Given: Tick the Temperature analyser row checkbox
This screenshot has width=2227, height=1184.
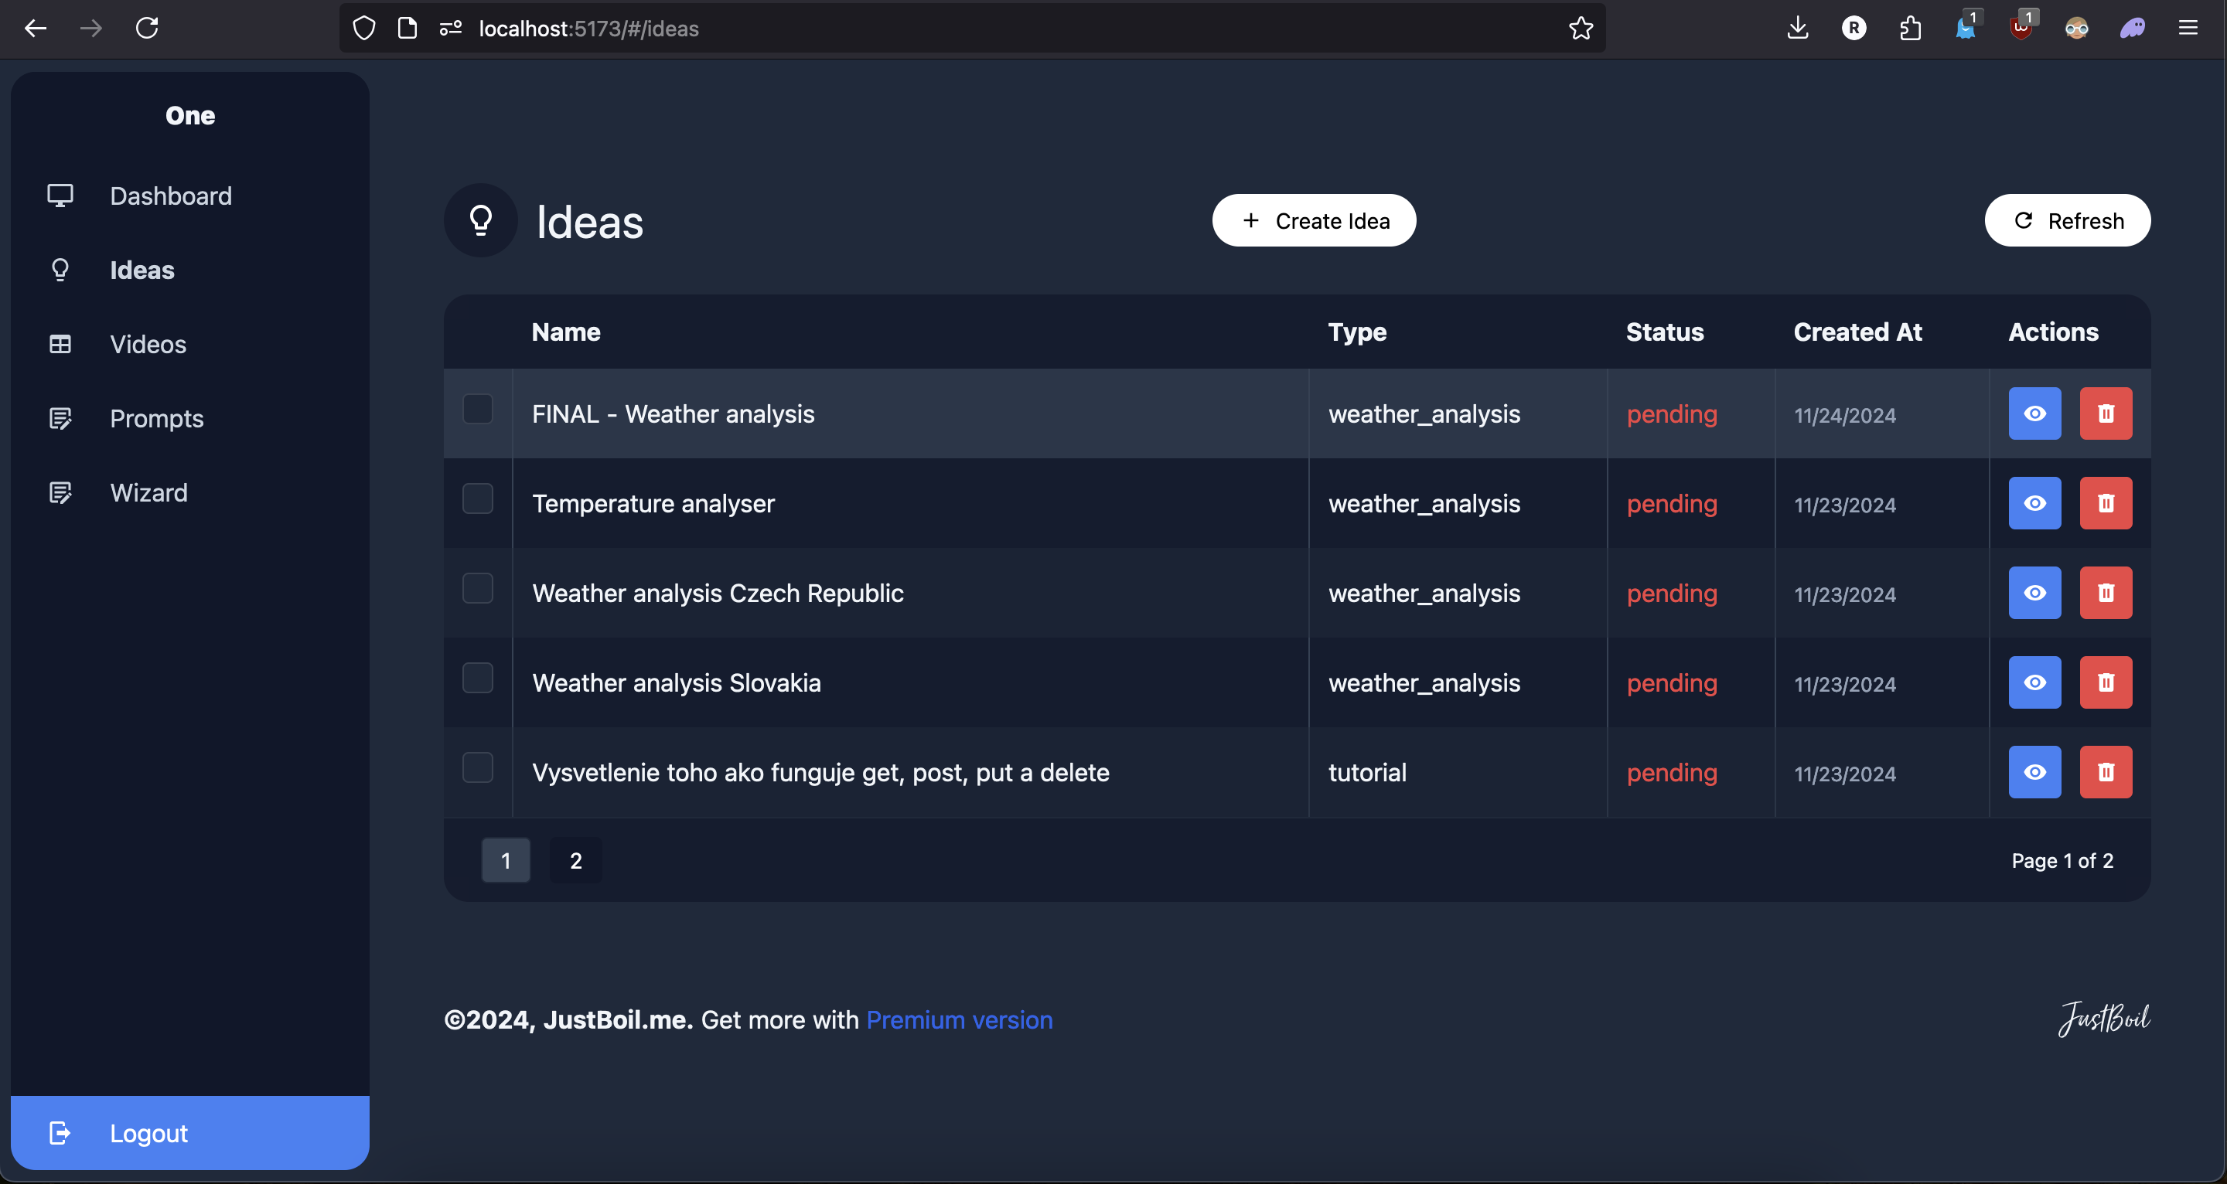Looking at the screenshot, I should (477, 498).
